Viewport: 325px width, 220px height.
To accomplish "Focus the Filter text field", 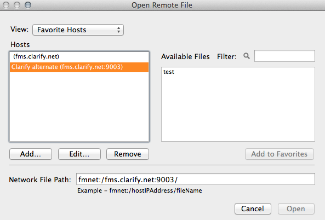I will click(284, 56).
